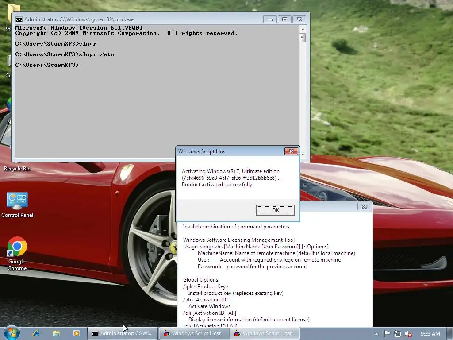453x340 pixels.
Task: Switch to the Administrator cmd taskbar button
Action: tap(123, 333)
